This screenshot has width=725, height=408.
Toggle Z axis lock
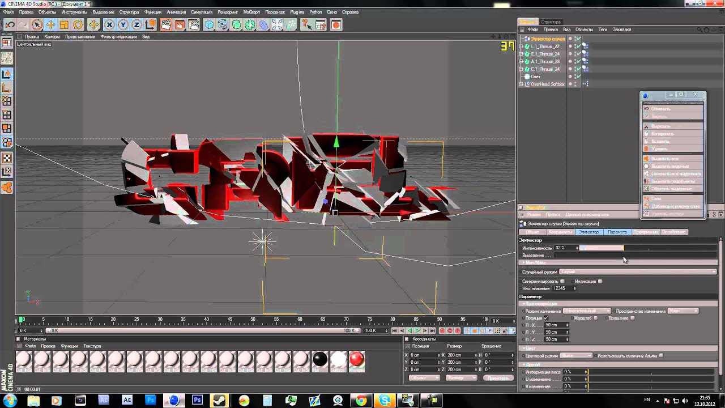click(137, 25)
